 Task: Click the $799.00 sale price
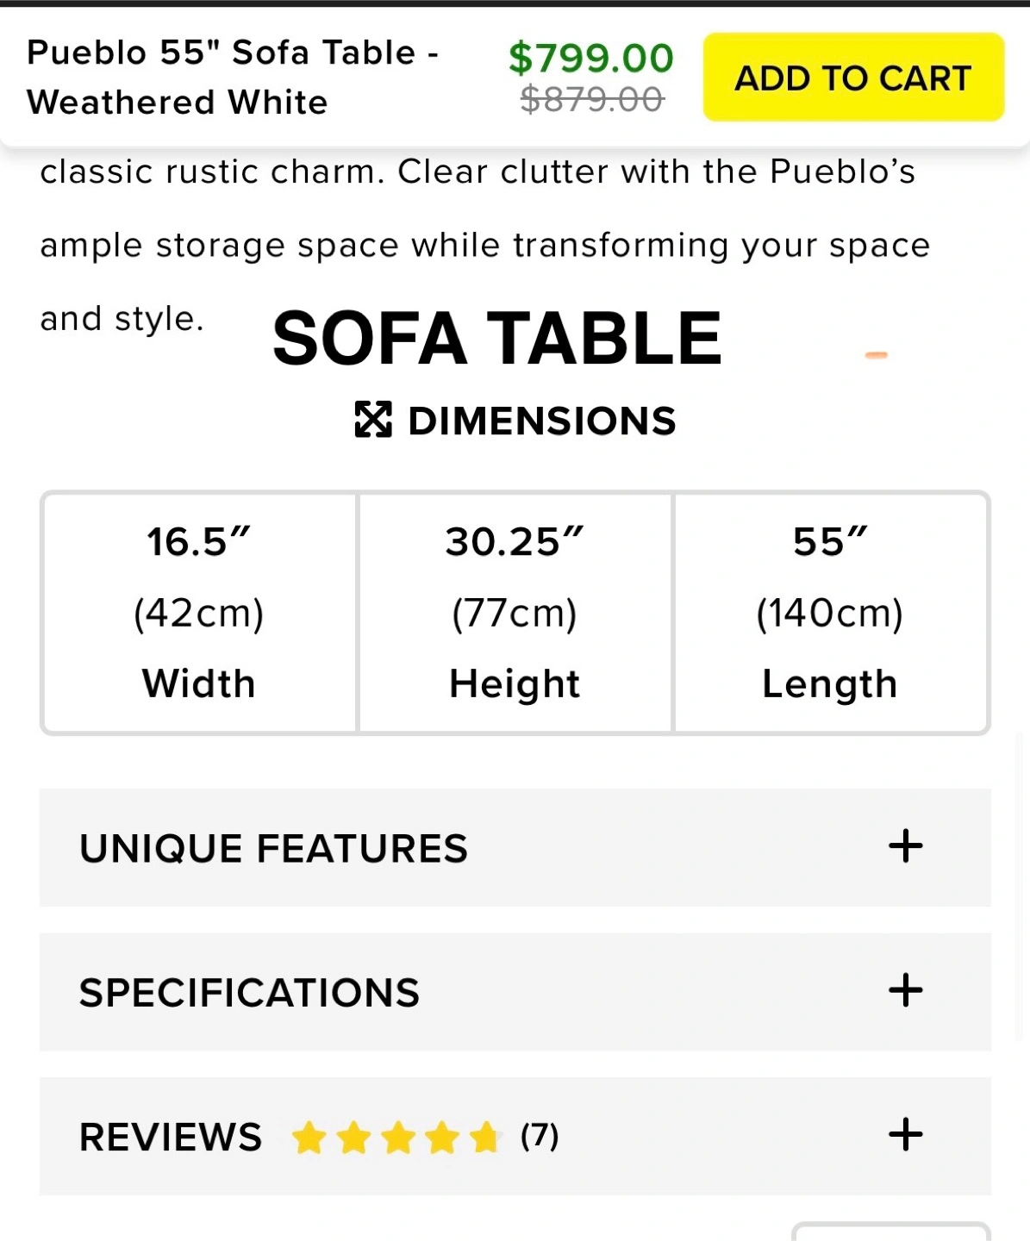click(591, 58)
